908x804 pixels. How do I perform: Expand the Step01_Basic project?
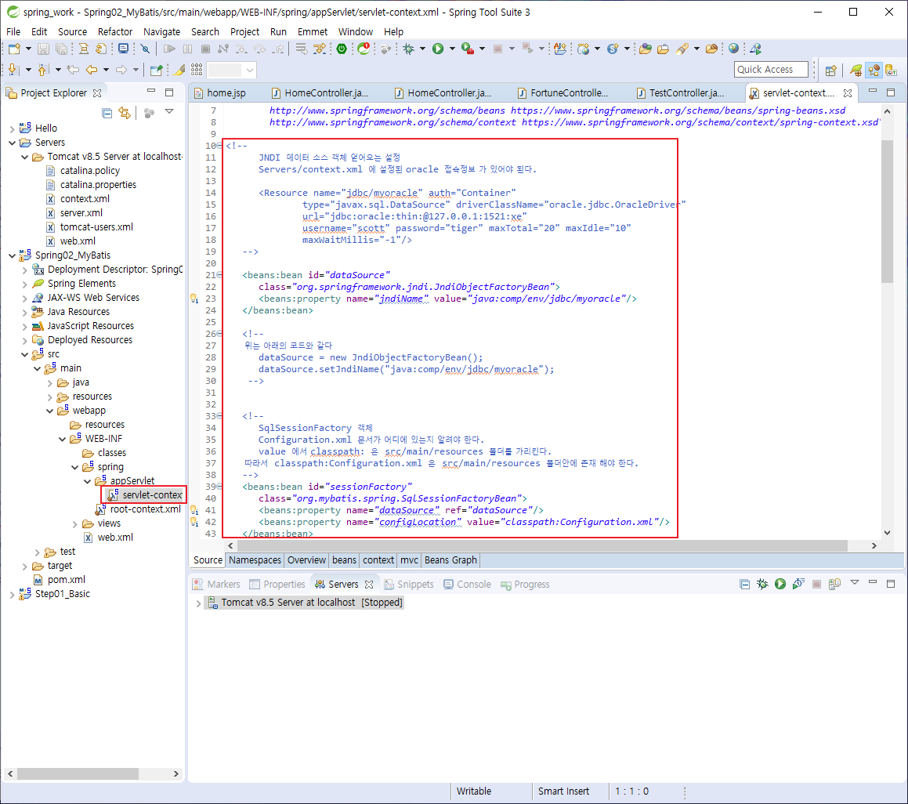click(13, 594)
